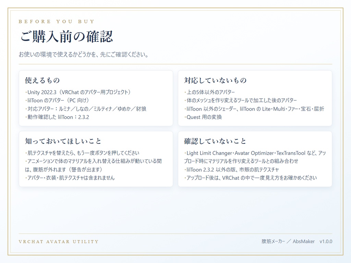Click the heading 'ご購入前の確認'
The image size is (351, 263).
(67, 36)
